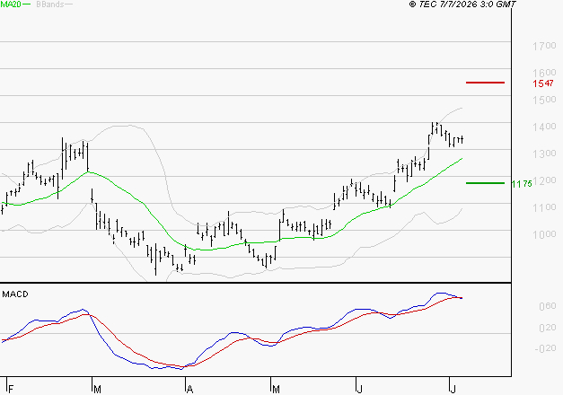Click the 1400 price axis label
Image resolution: width=563 pixels, height=395 pixels.
coord(544,127)
